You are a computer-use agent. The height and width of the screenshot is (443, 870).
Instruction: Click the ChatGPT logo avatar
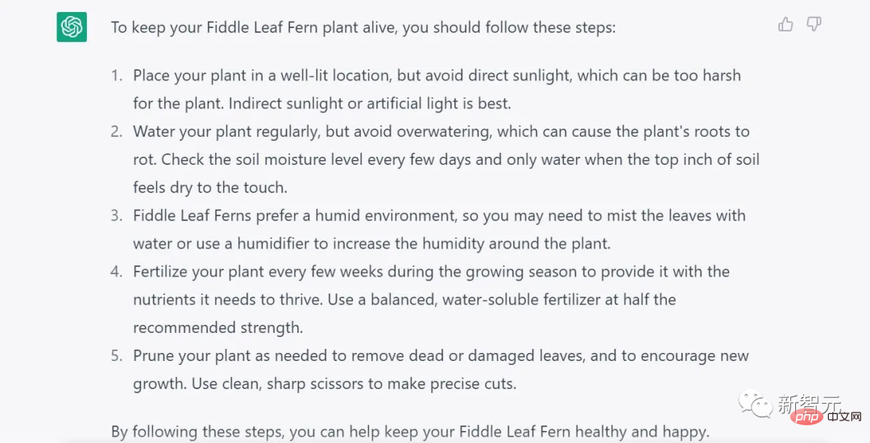tap(72, 27)
